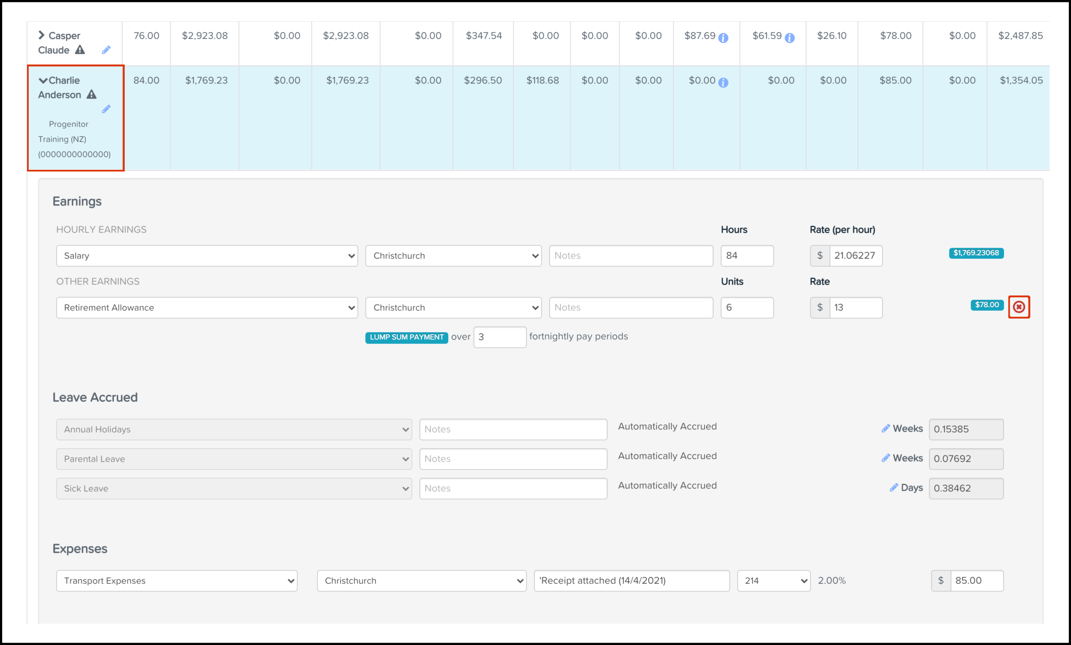1071x645 pixels.
Task: Click edit pencil for Charlie Anderson
Action: 106,109
